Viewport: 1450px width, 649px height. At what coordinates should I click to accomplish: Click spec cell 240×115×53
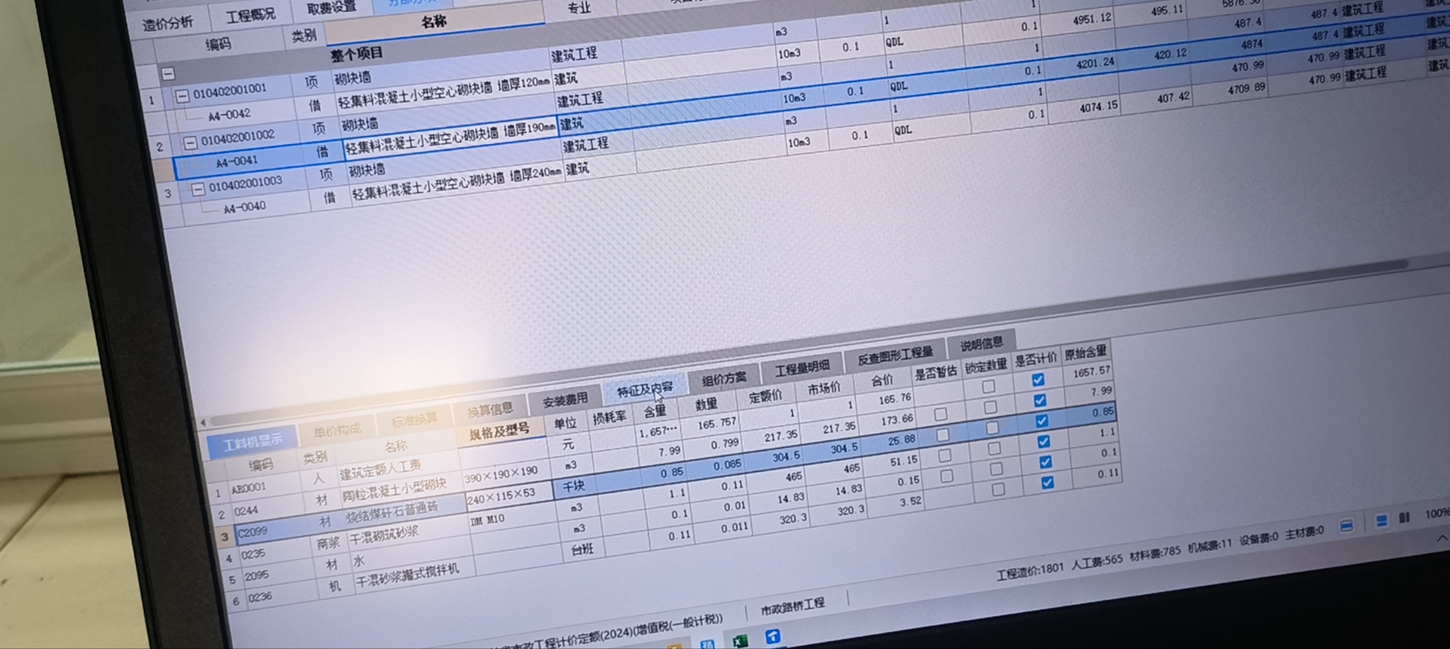point(501,496)
